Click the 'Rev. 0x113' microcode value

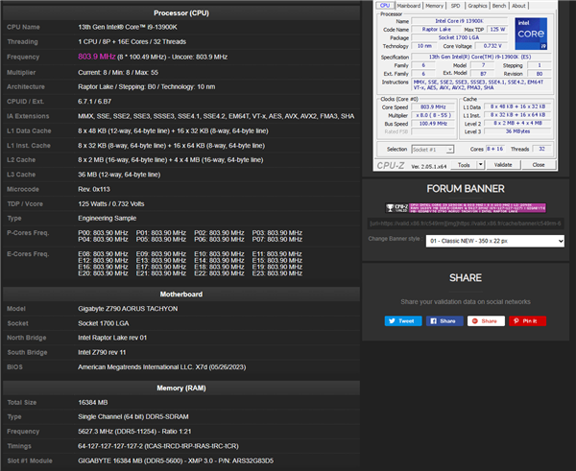(x=94, y=189)
